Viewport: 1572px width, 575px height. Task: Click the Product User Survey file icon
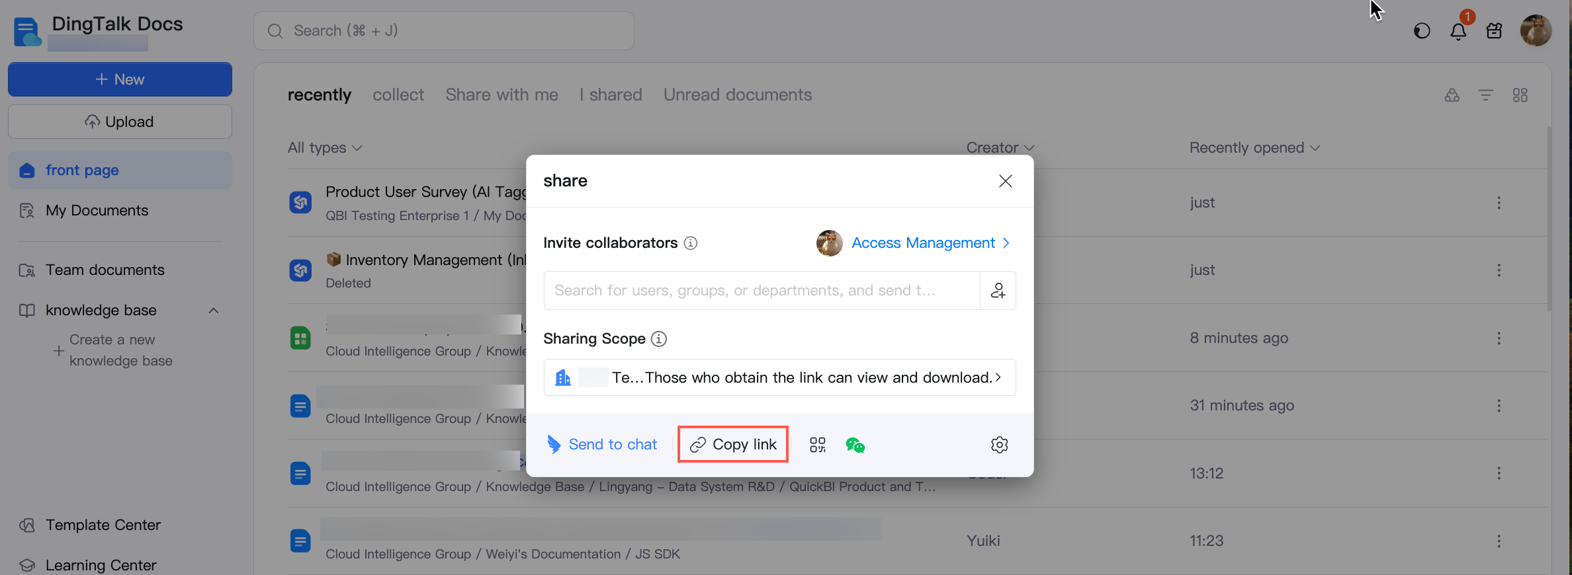tap(300, 202)
